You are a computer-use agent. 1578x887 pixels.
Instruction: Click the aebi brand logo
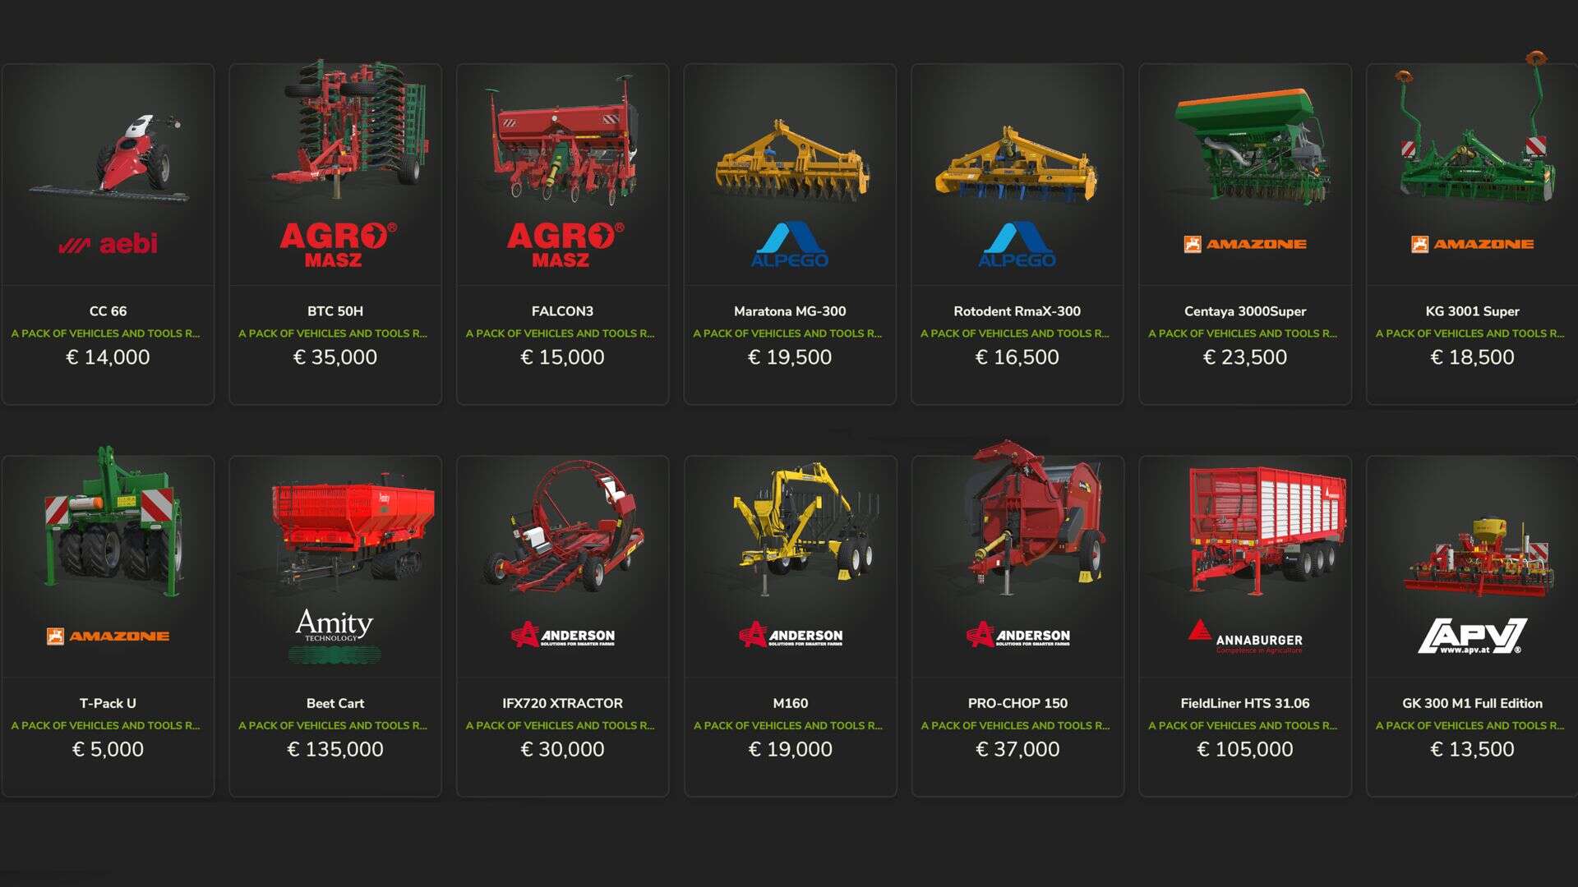click(x=108, y=244)
